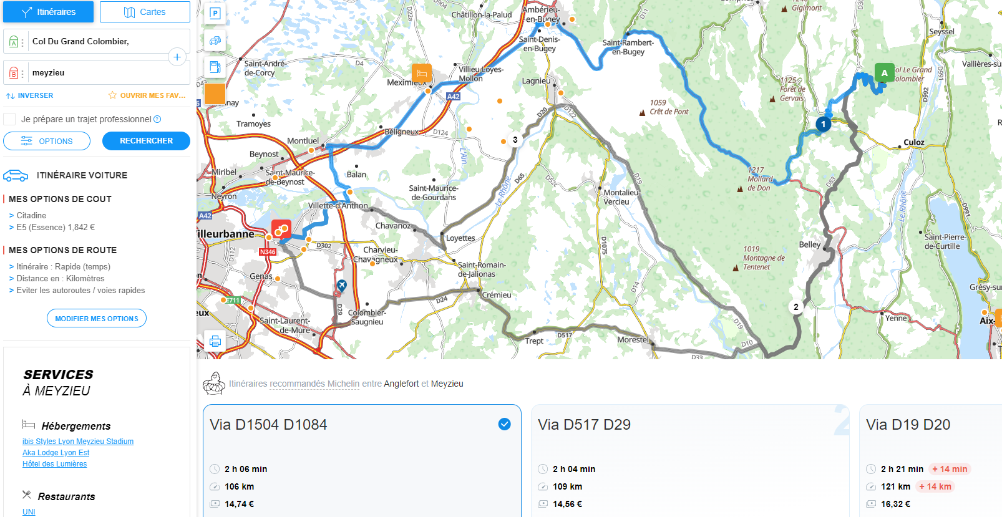Click the orange dot marker near Balan
The width and height of the screenshot is (1002, 517).
[350, 191]
